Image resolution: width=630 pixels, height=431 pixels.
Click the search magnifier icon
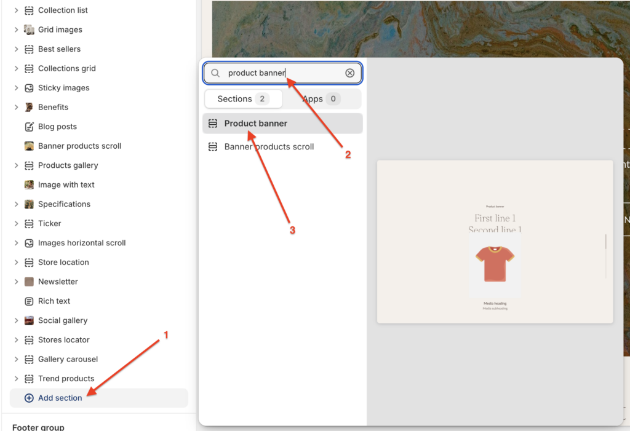click(x=215, y=73)
